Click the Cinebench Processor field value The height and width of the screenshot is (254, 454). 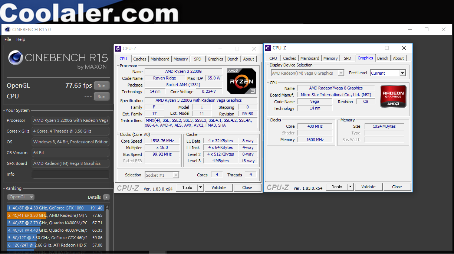[70, 120]
